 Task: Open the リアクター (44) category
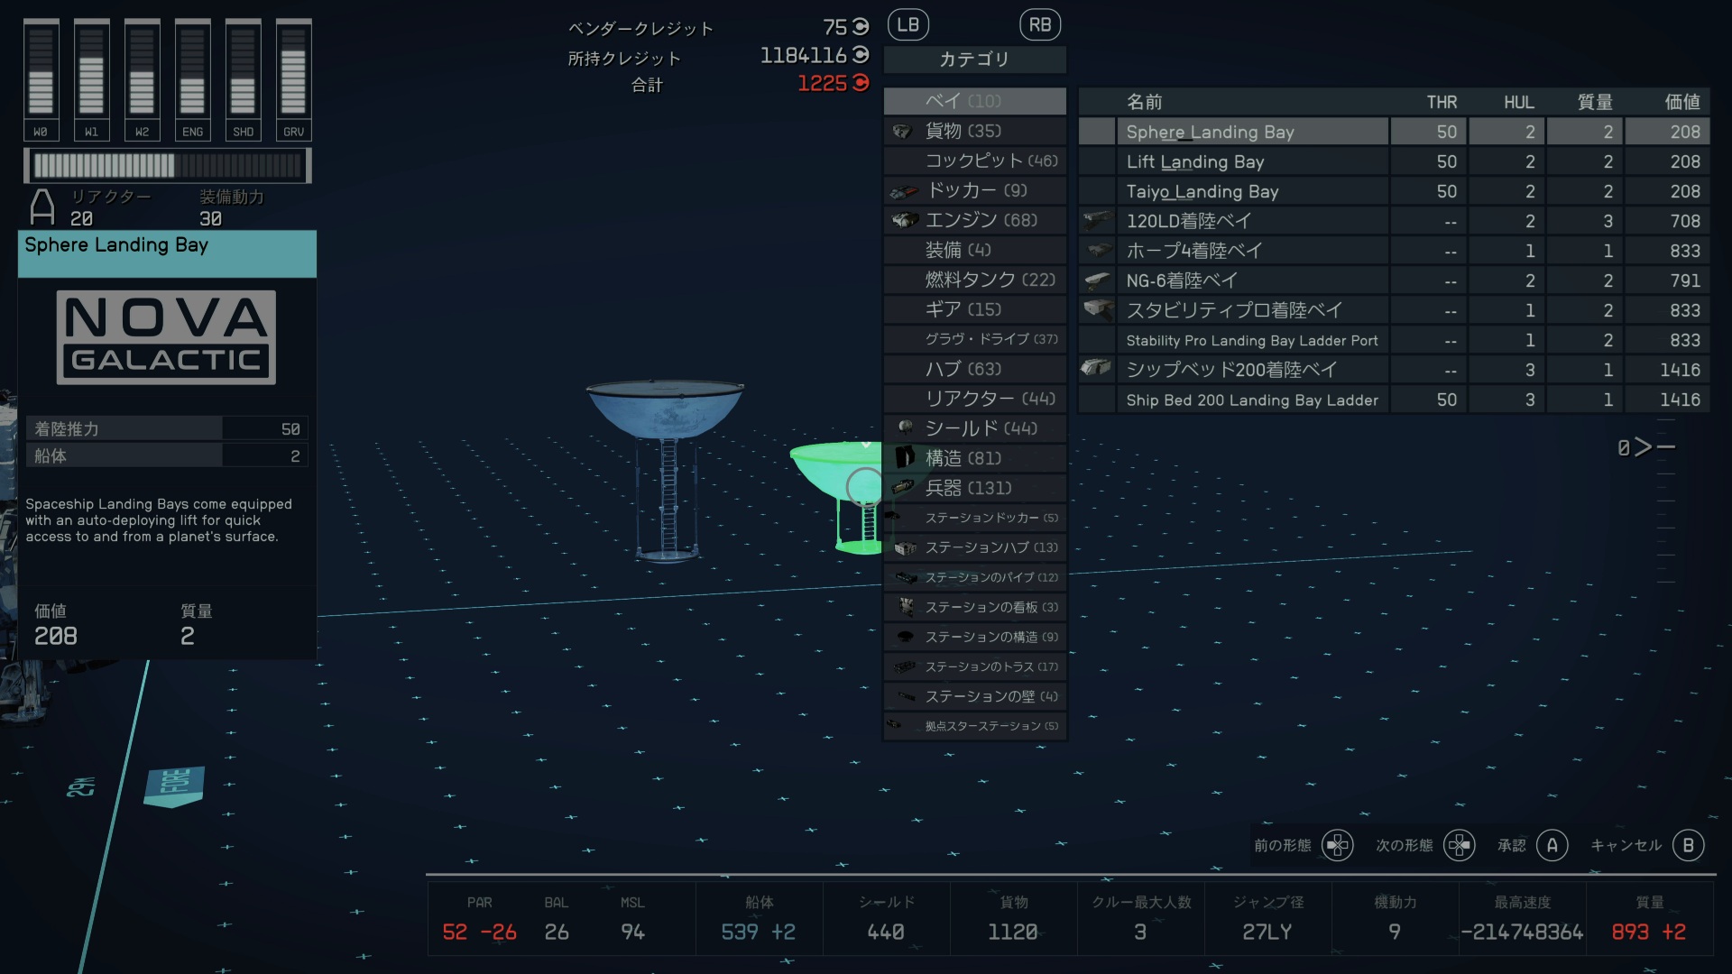[975, 399]
